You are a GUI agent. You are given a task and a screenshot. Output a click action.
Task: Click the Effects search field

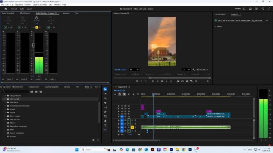point(15,91)
